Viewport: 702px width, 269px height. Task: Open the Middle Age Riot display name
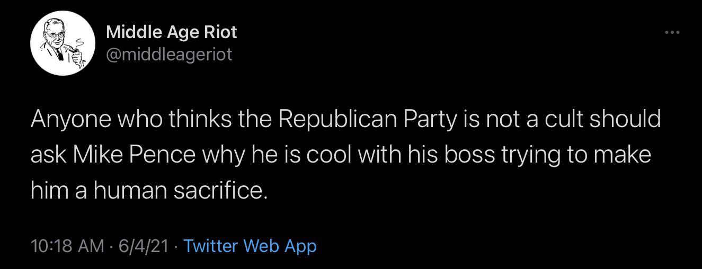(x=172, y=32)
